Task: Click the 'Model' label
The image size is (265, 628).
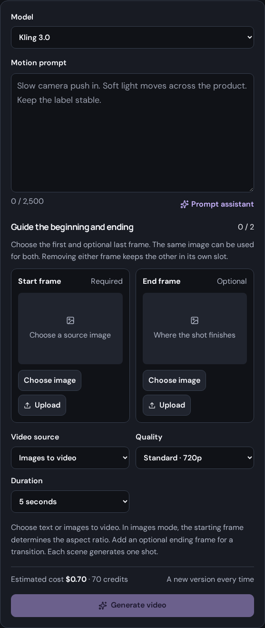Action: (22, 17)
